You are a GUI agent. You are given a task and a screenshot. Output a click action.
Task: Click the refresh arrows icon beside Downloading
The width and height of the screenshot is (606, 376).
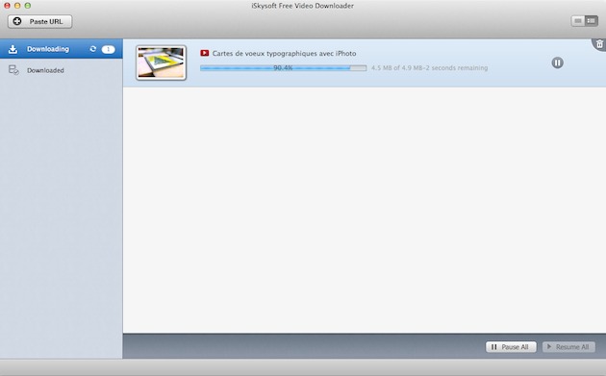coord(92,49)
